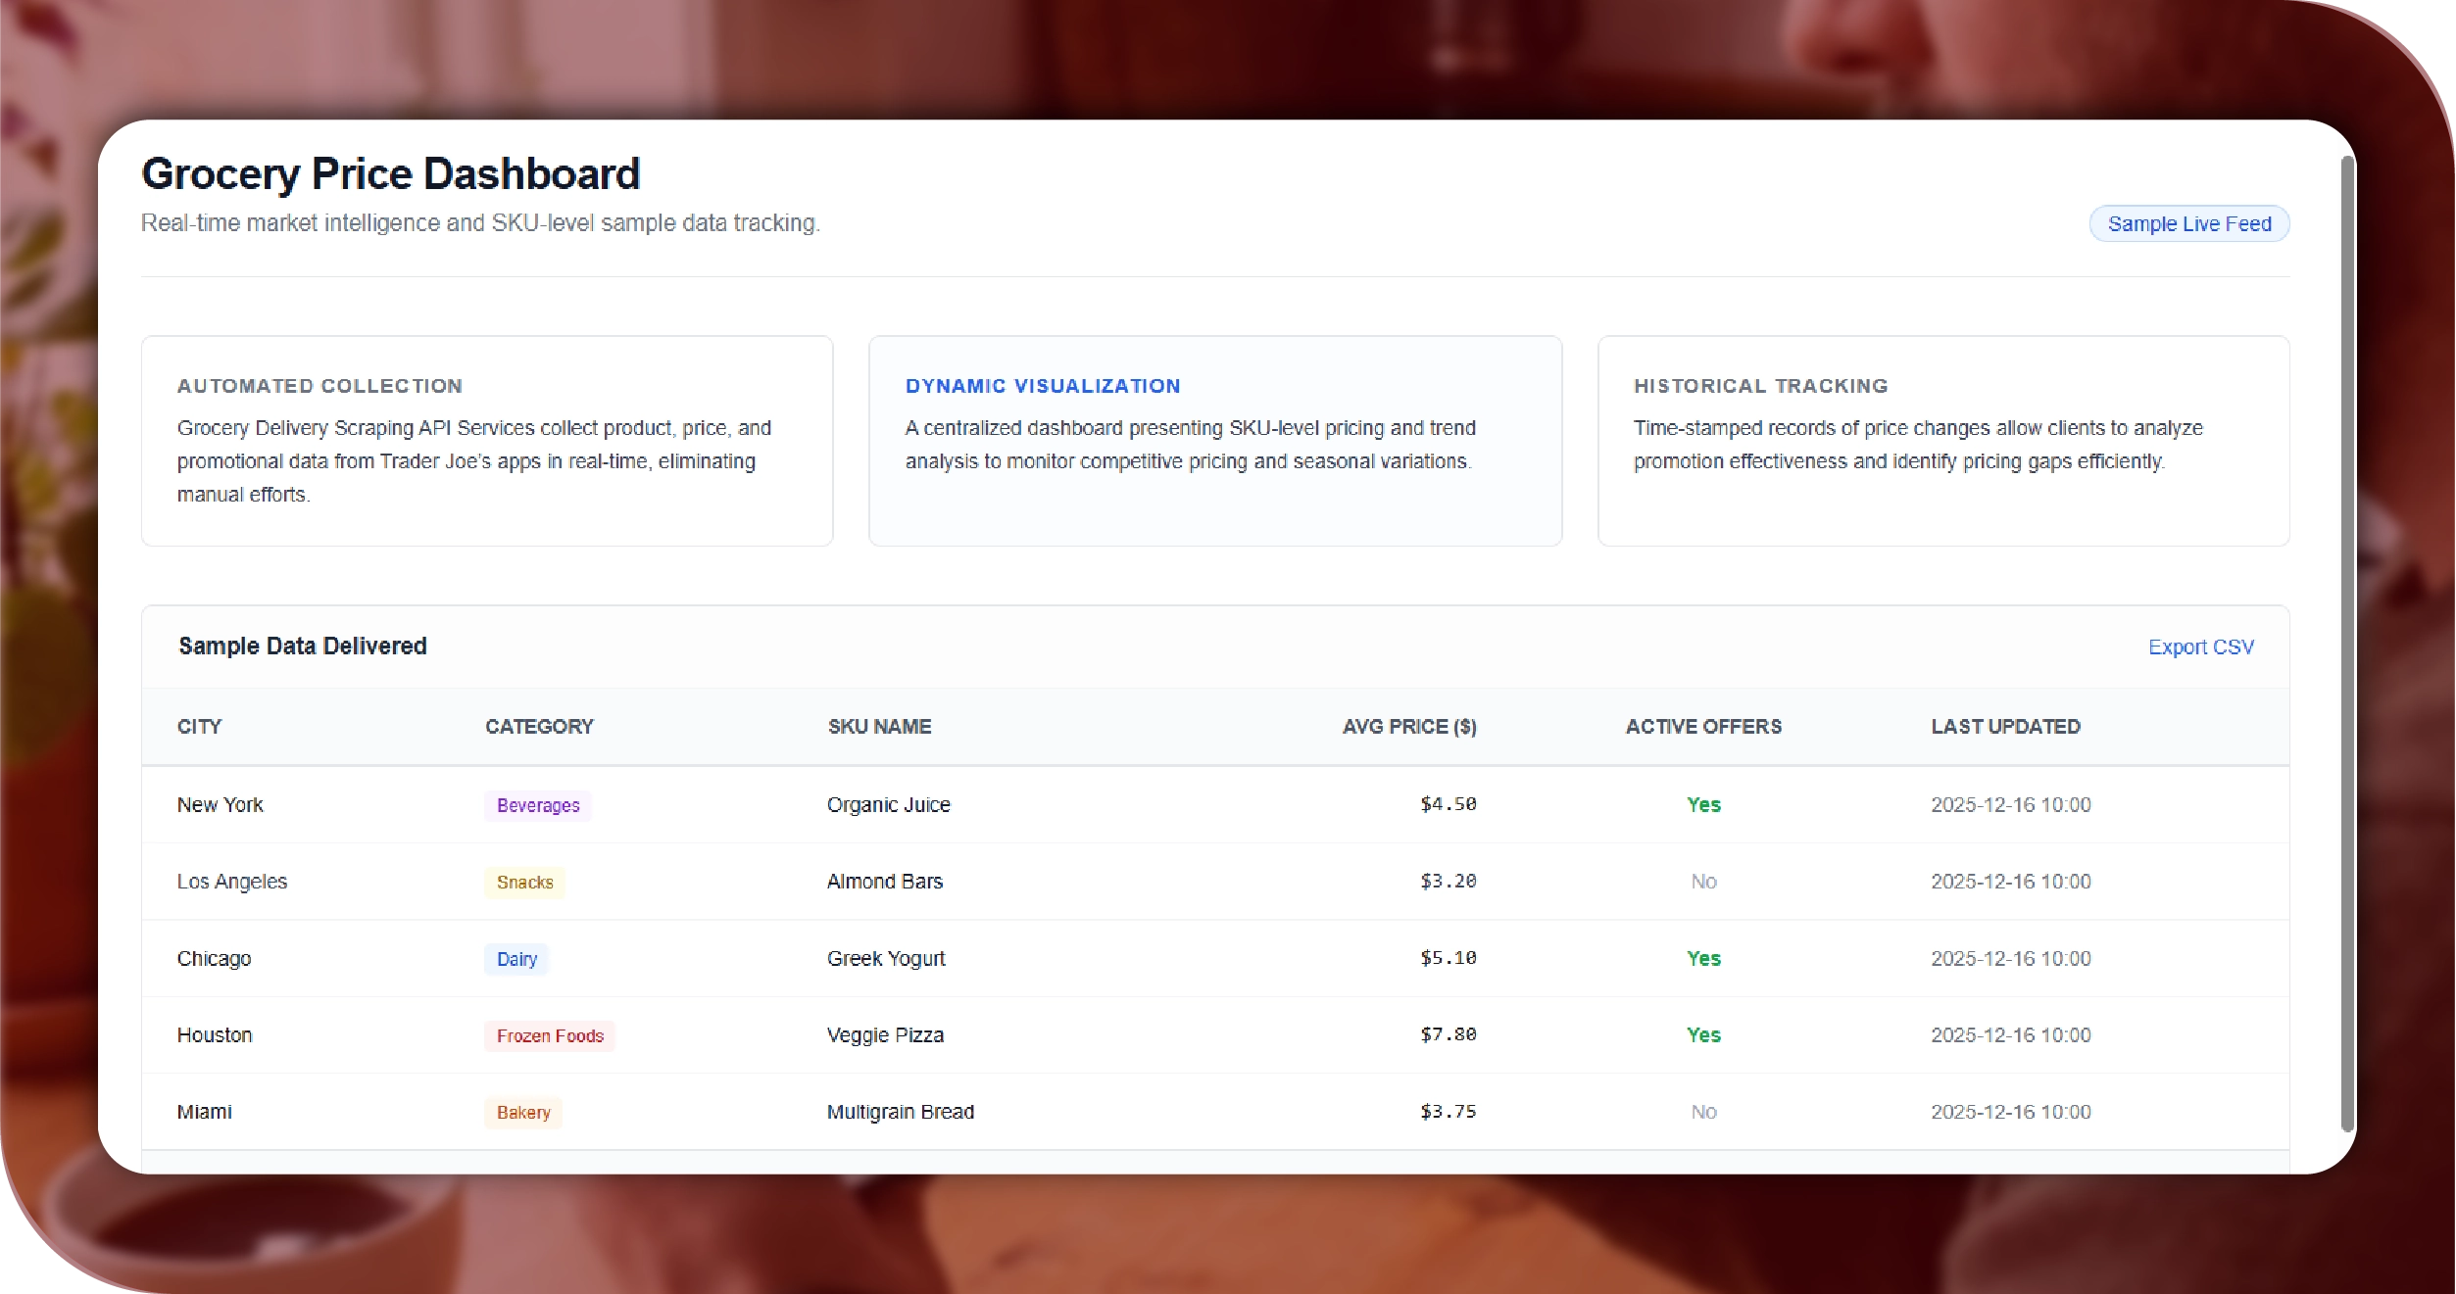Sort by Last Updated column header

tap(2005, 727)
